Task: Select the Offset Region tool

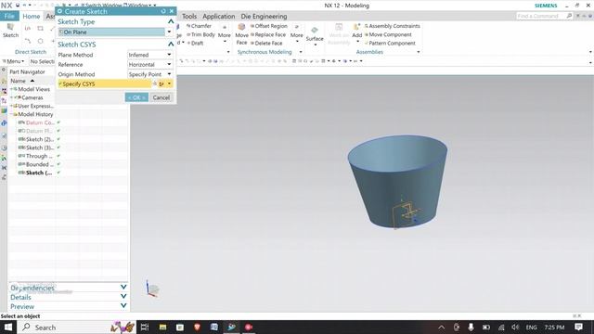Action: tap(268, 26)
